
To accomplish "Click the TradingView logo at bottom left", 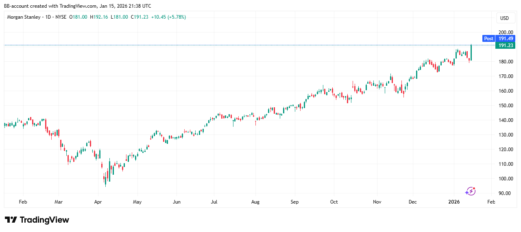I will (37, 220).
